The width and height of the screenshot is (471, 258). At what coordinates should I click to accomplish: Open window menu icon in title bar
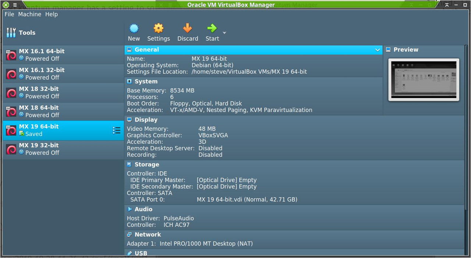tap(15, 5)
